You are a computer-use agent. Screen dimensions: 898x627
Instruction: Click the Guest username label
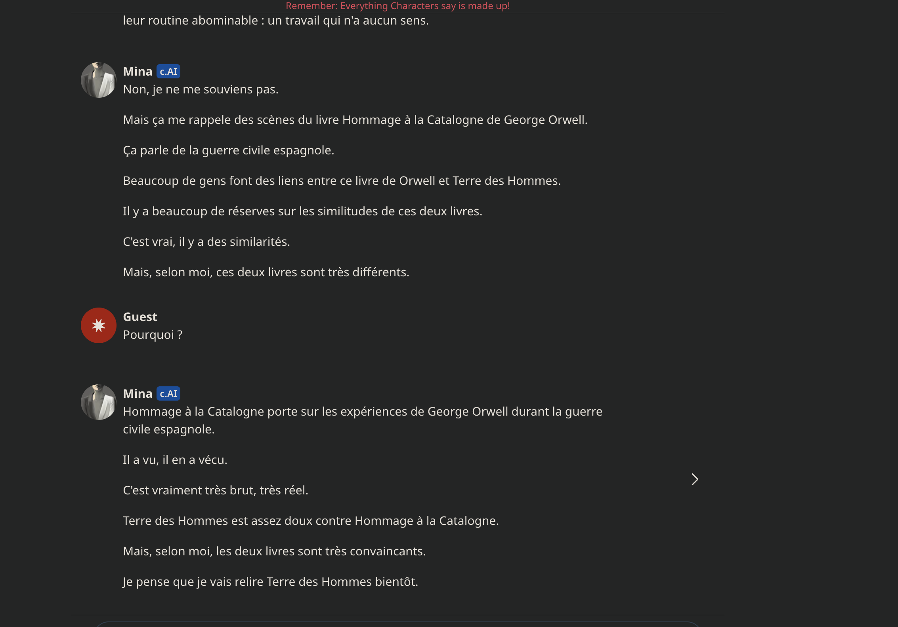140,317
